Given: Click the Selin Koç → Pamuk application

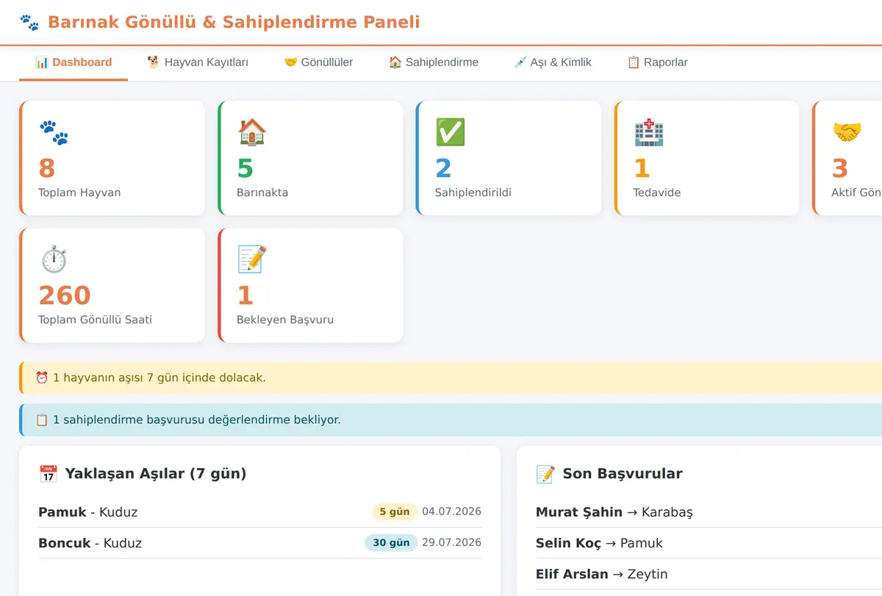Looking at the screenshot, I should pos(709,543).
